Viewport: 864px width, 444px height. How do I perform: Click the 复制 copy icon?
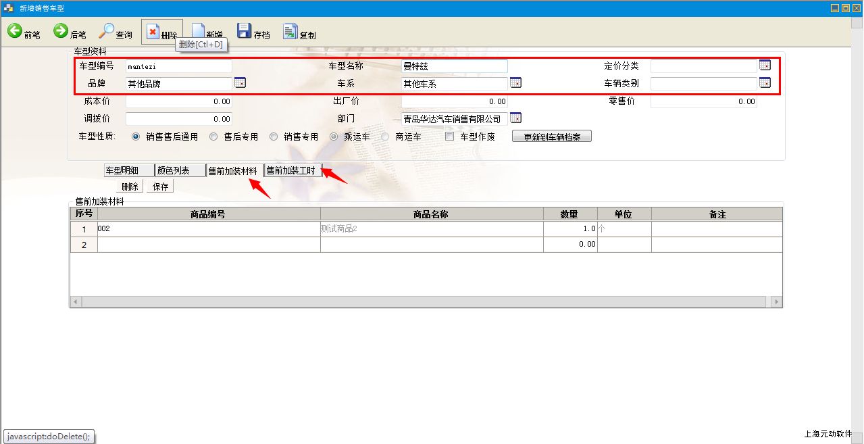(290, 31)
